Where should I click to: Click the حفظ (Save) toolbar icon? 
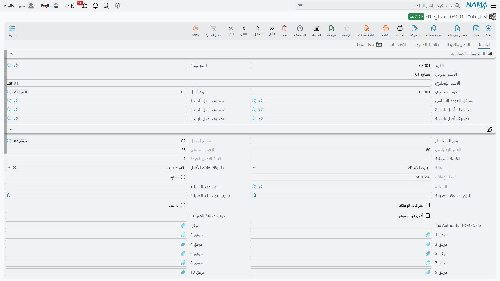[476, 28]
